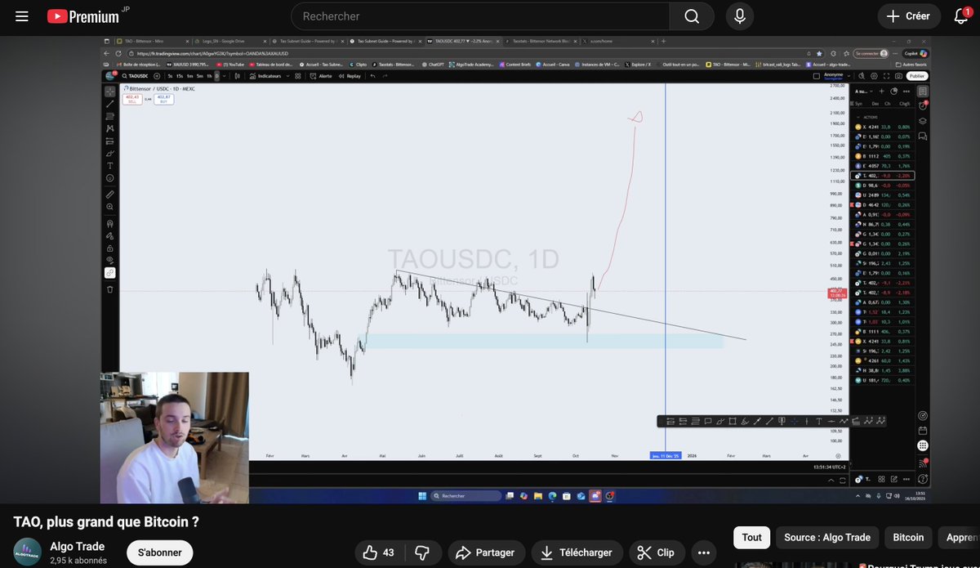Click the drawing sync link icon
The width and height of the screenshot is (980, 568).
point(109,272)
